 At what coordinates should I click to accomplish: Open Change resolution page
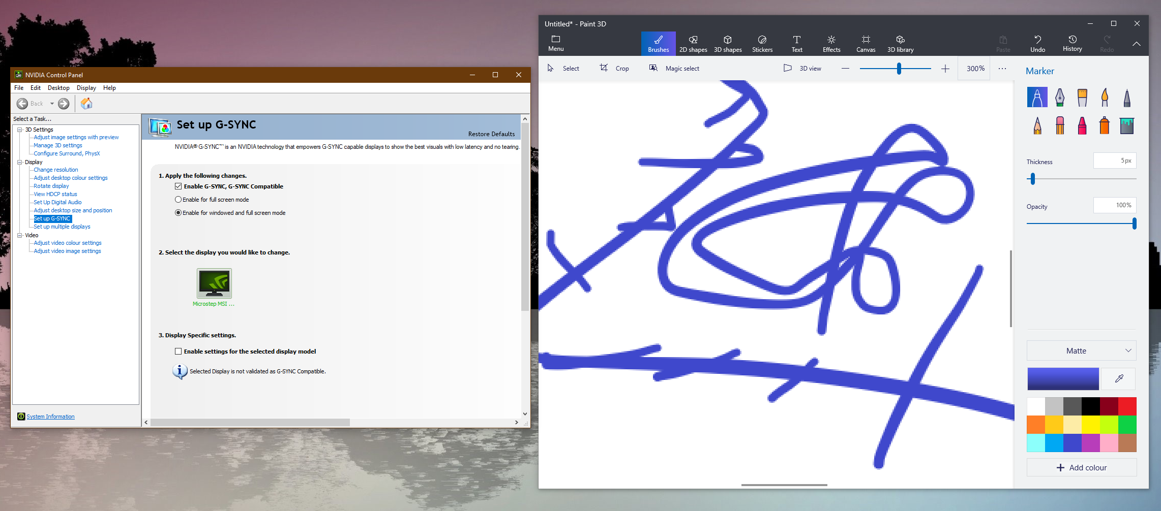click(x=56, y=170)
